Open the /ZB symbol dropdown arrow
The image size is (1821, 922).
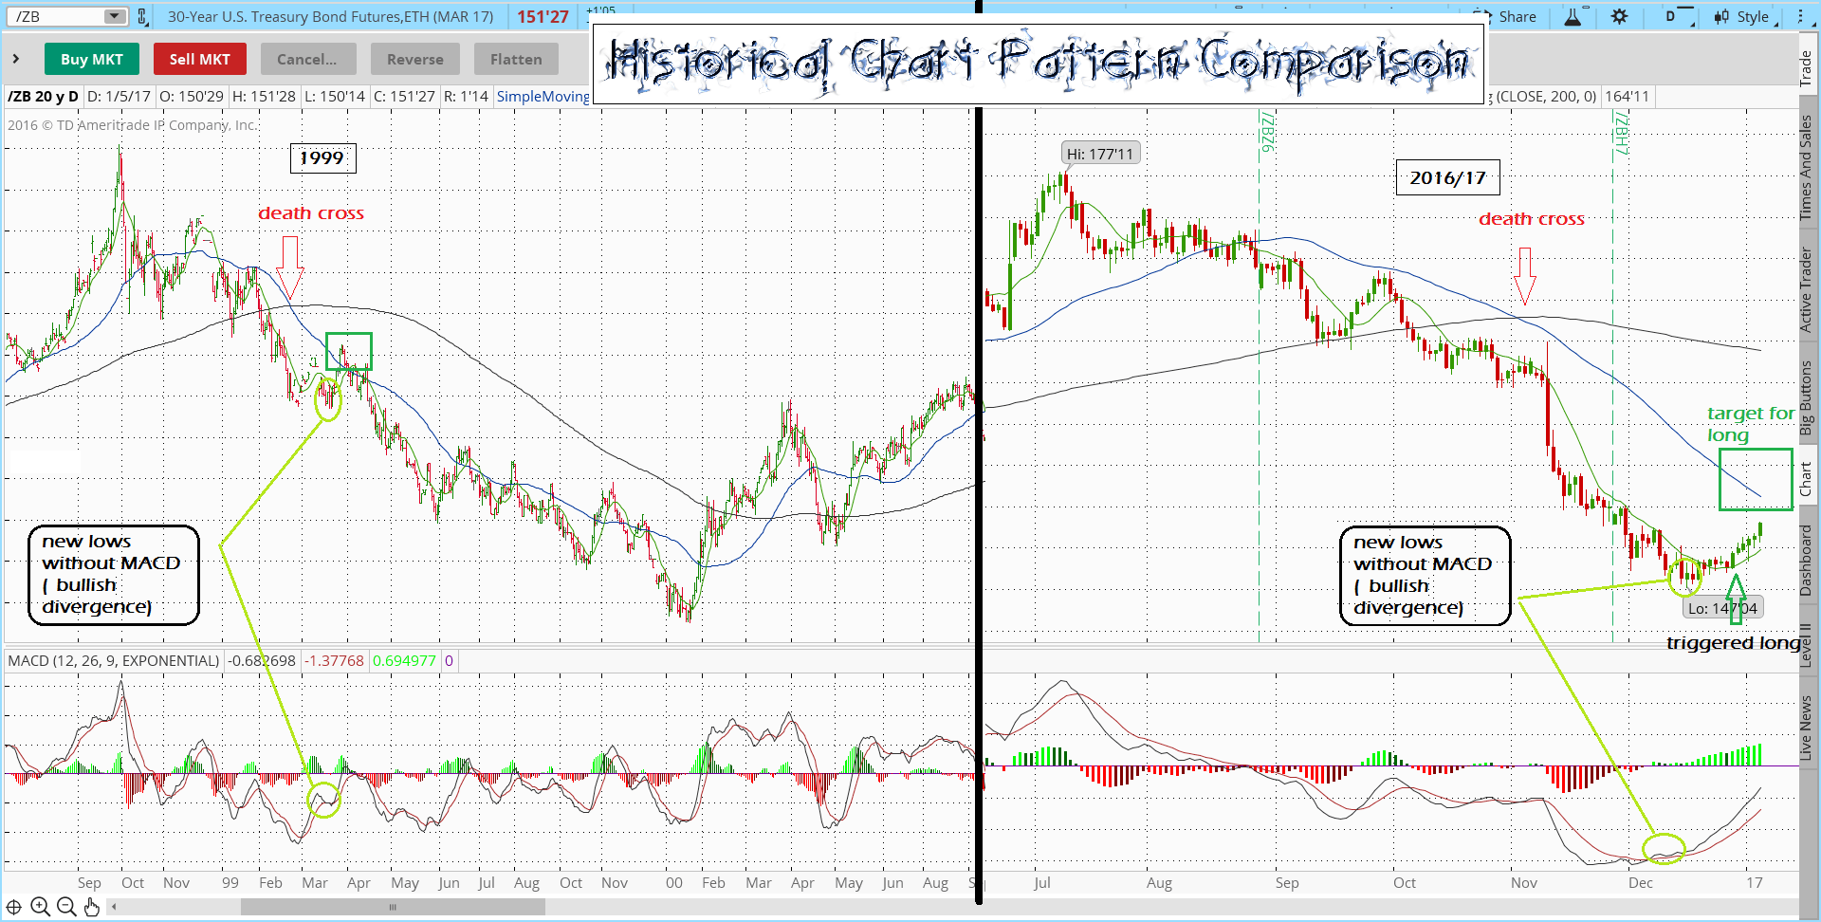(114, 17)
